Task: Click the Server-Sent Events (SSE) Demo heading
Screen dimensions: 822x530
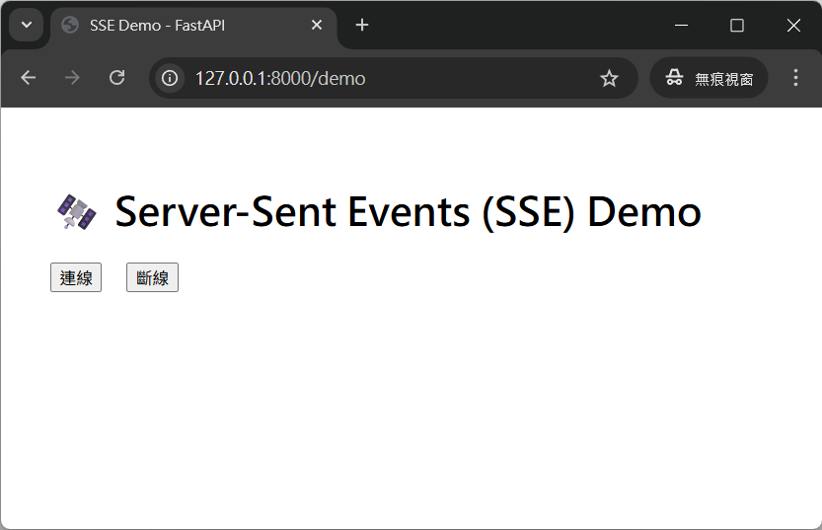Action: pyautogui.click(x=408, y=211)
